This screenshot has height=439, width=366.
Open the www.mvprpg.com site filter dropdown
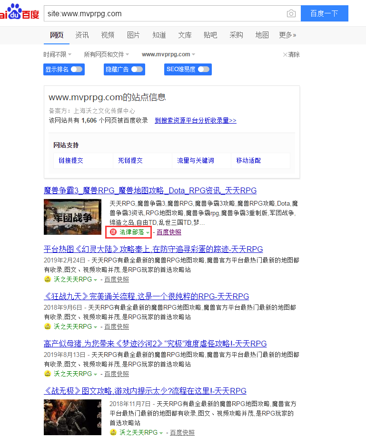(x=168, y=54)
